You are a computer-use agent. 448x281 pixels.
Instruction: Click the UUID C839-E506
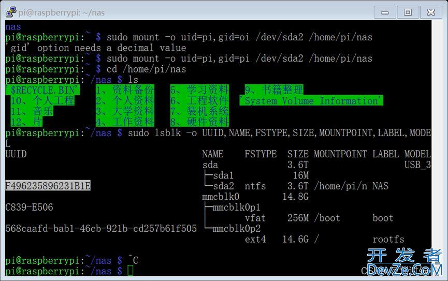(x=29, y=207)
